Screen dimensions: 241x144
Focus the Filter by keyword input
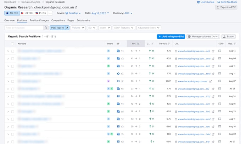click(24, 28)
